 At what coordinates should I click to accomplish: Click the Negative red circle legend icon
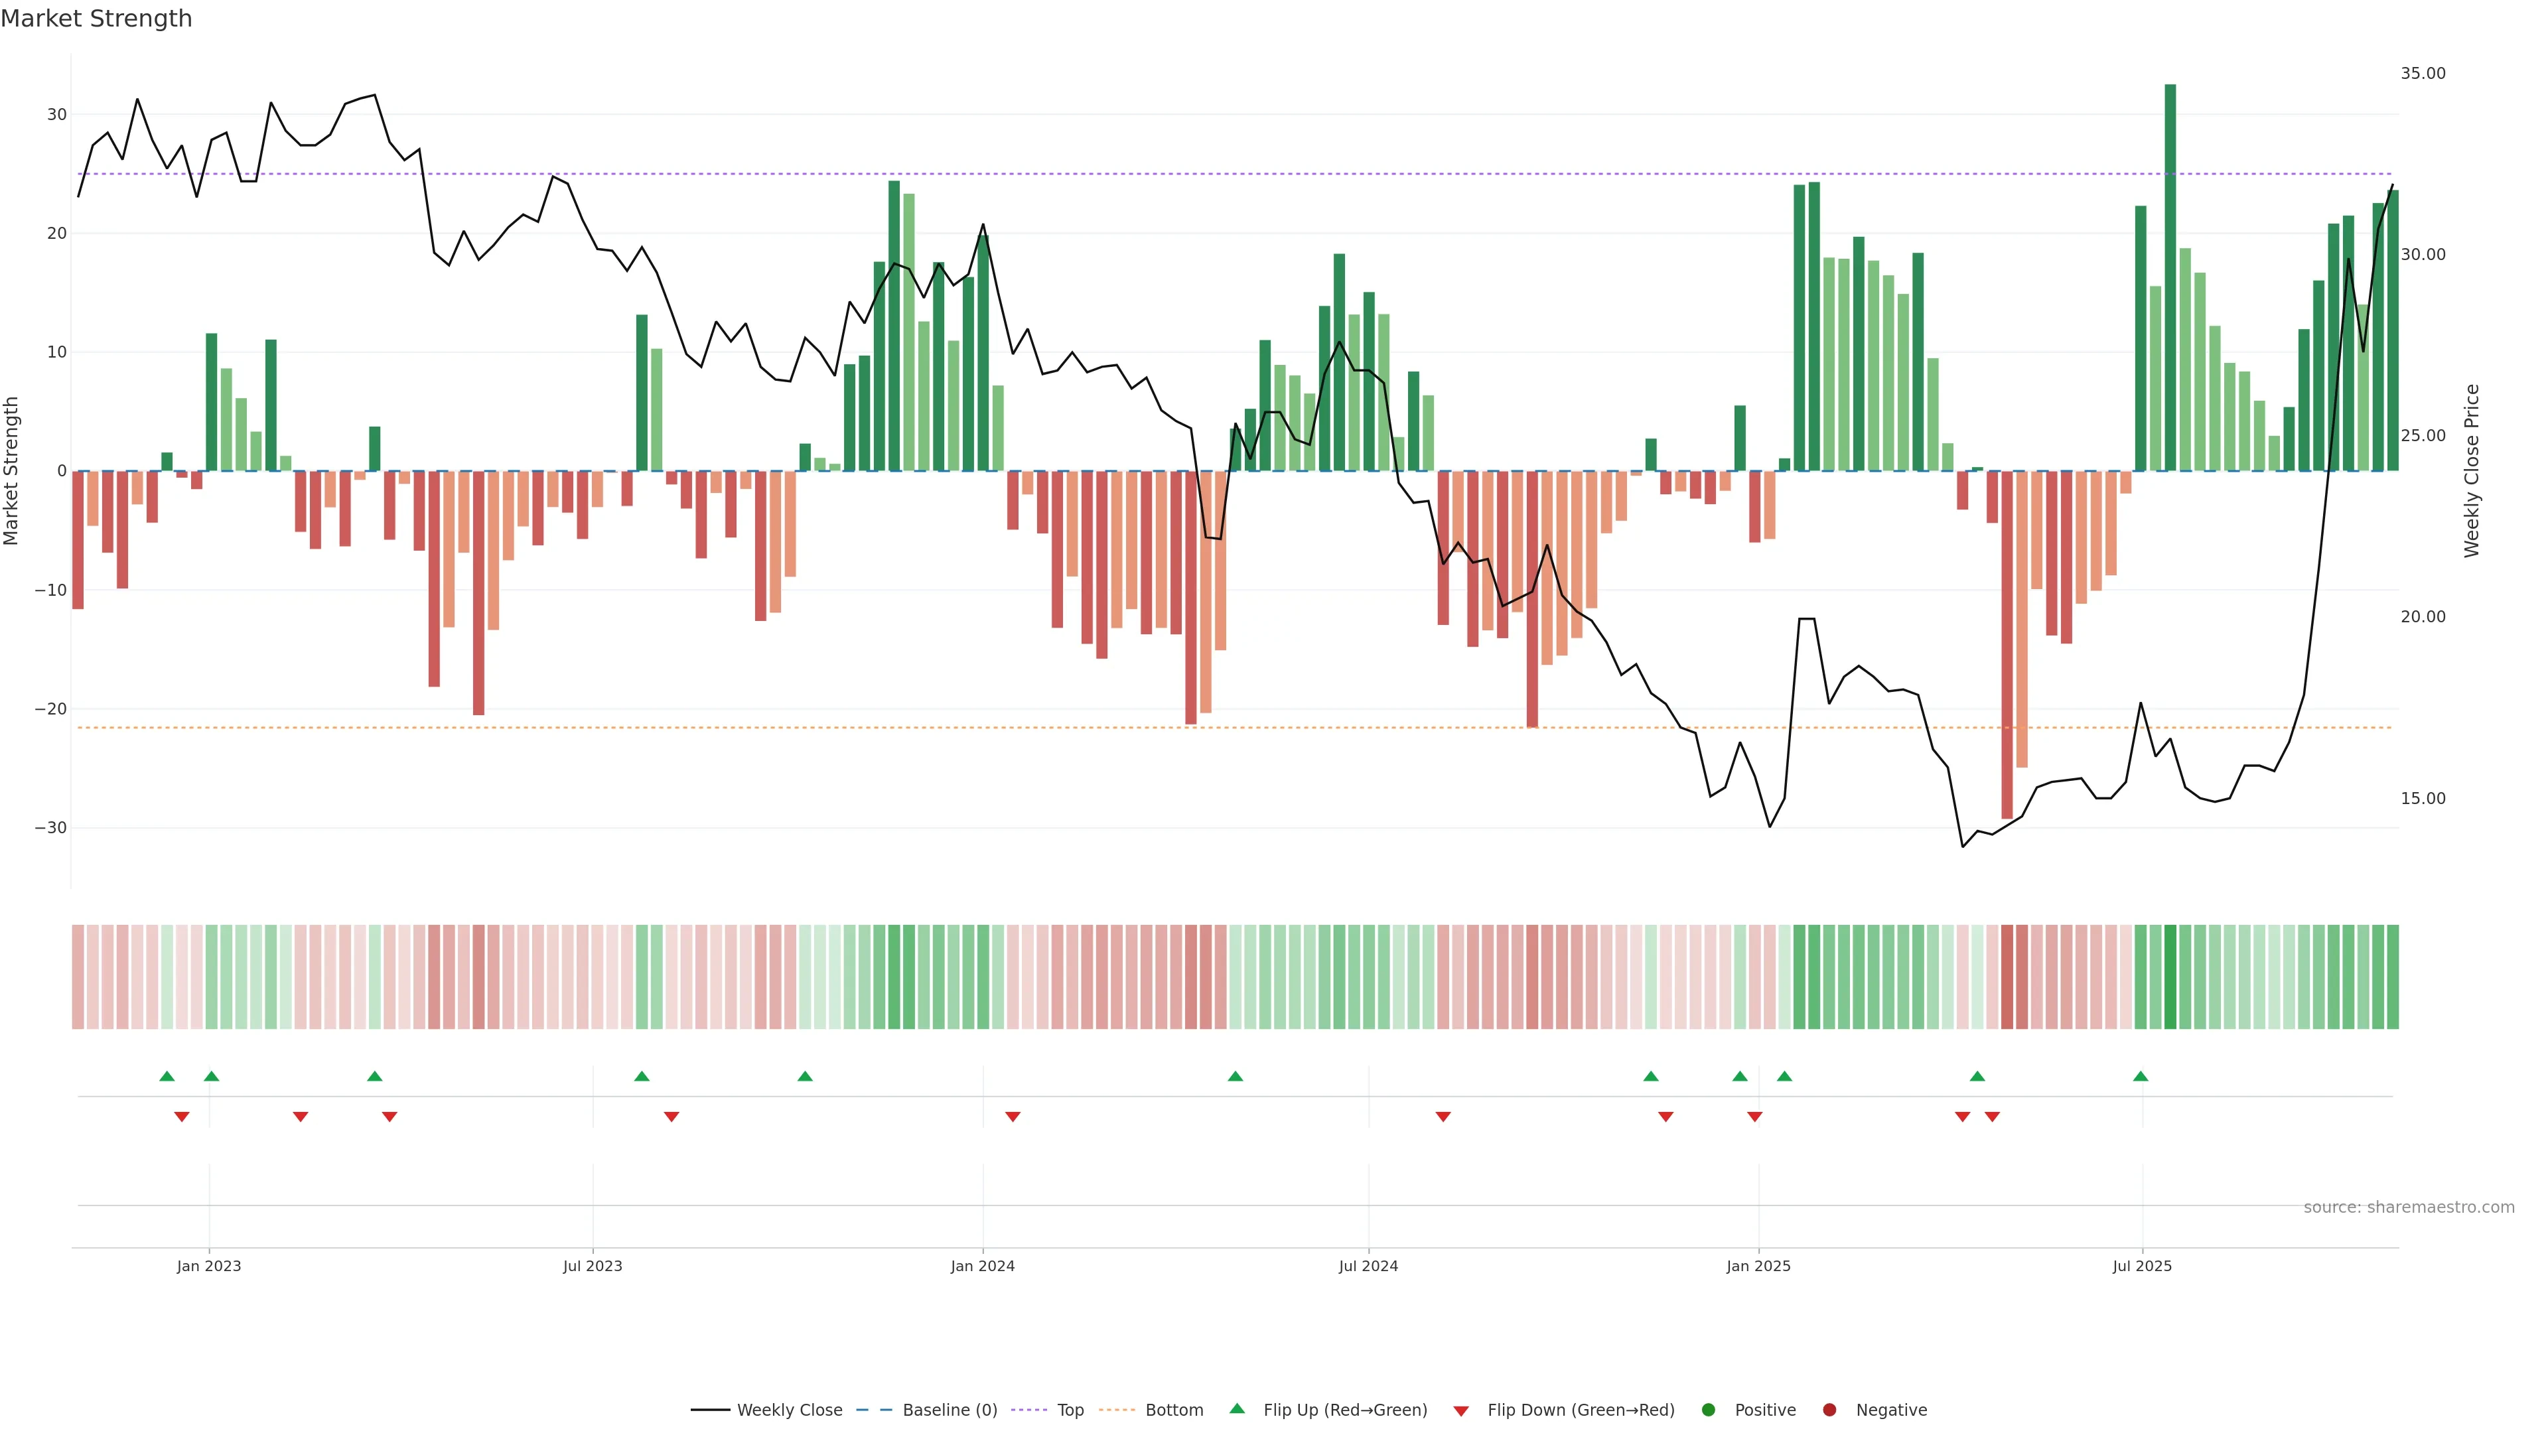pos(1829,1410)
